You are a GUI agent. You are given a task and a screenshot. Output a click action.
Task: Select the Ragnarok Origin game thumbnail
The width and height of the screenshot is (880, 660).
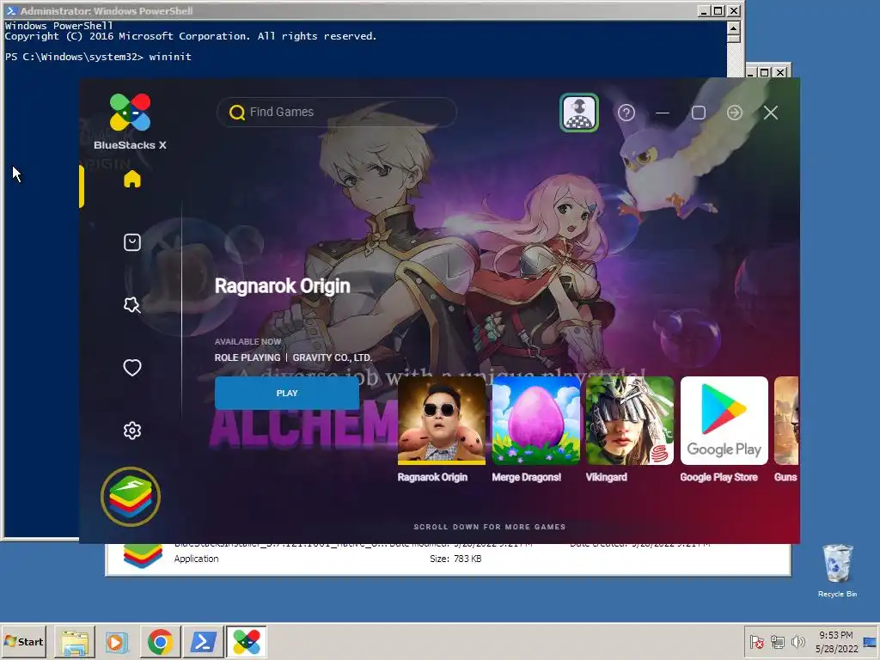pyautogui.click(x=441, y=420)
